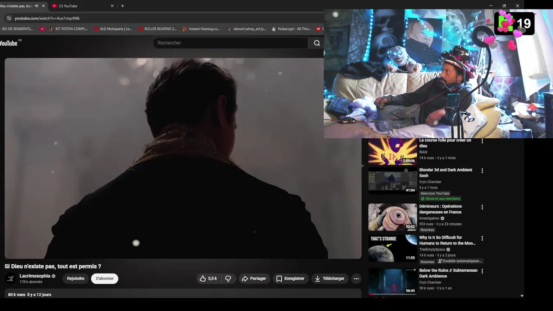Open THAT'S STRANGE moon video thumbnail

point(392,248)
